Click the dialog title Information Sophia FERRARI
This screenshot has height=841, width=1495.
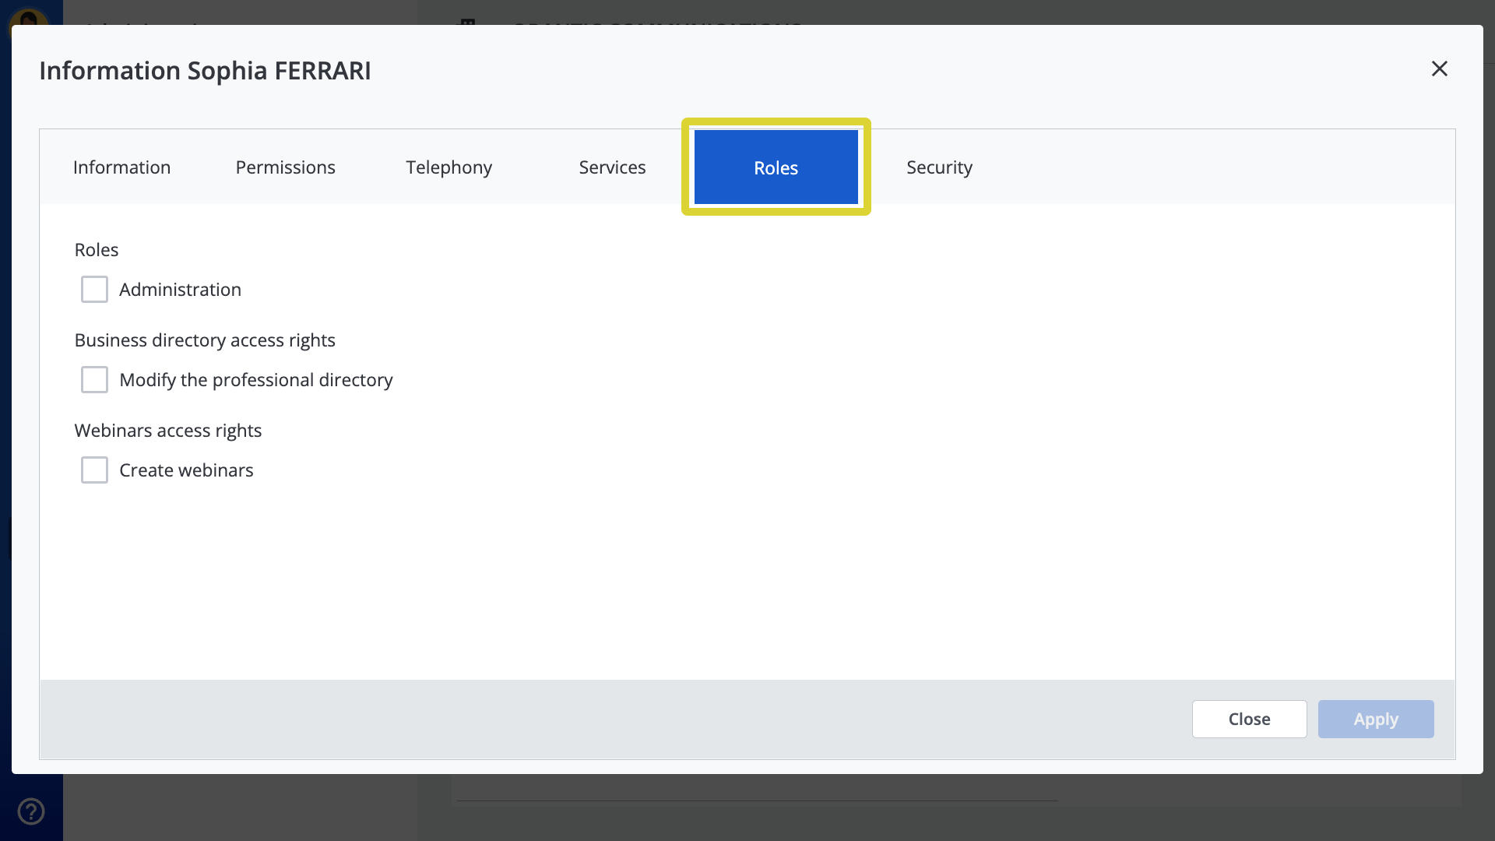pyautogui.click(x=205, y=70)
